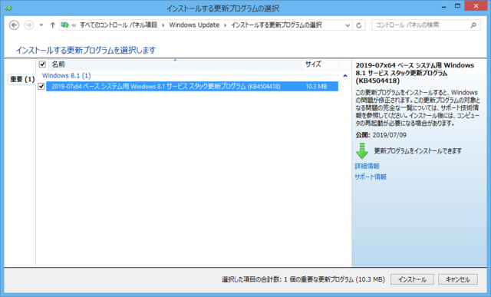The width and height of the screenshot is (491, 297).
Task: Click the インストールする更新プログラムの選択 breadcrumb
Action: click(x=276, y=25)
